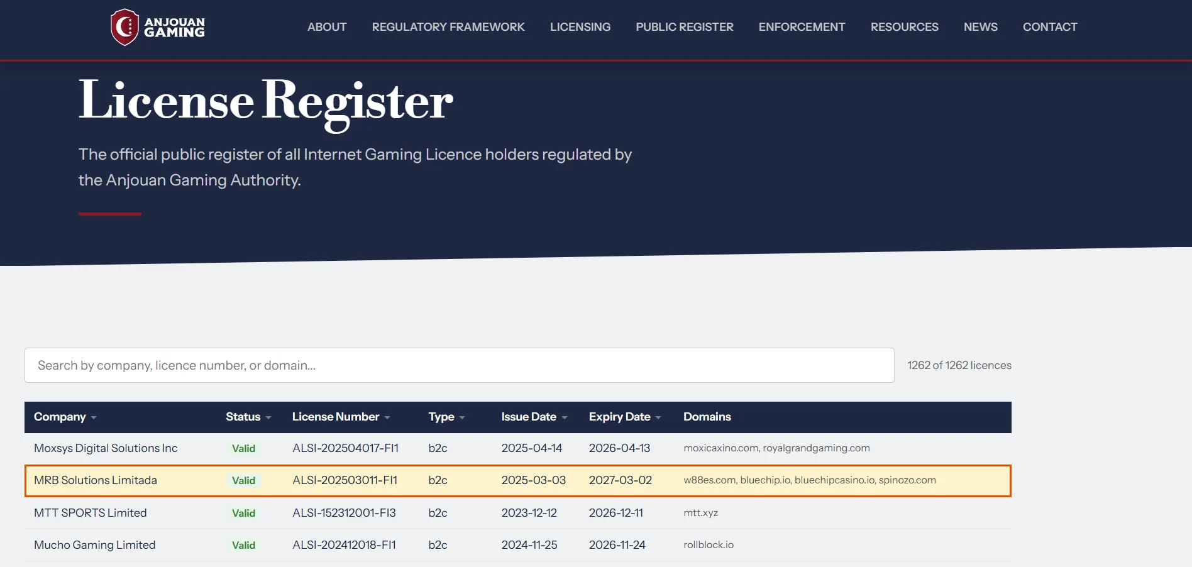The height and width of the screenshot is (567, 1192).
Task: Select MRB Solutions Limitada company name
Action: pyautogui.click(x=96, y=480)
